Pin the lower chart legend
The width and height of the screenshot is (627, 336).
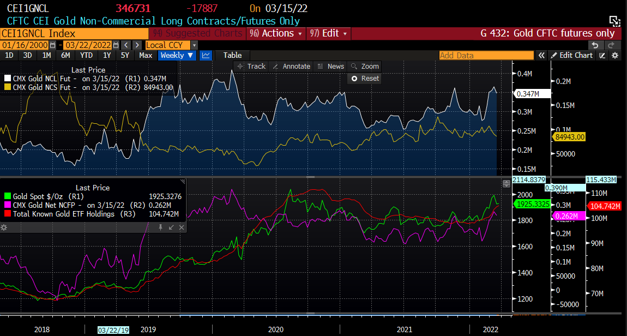point(161,227)
